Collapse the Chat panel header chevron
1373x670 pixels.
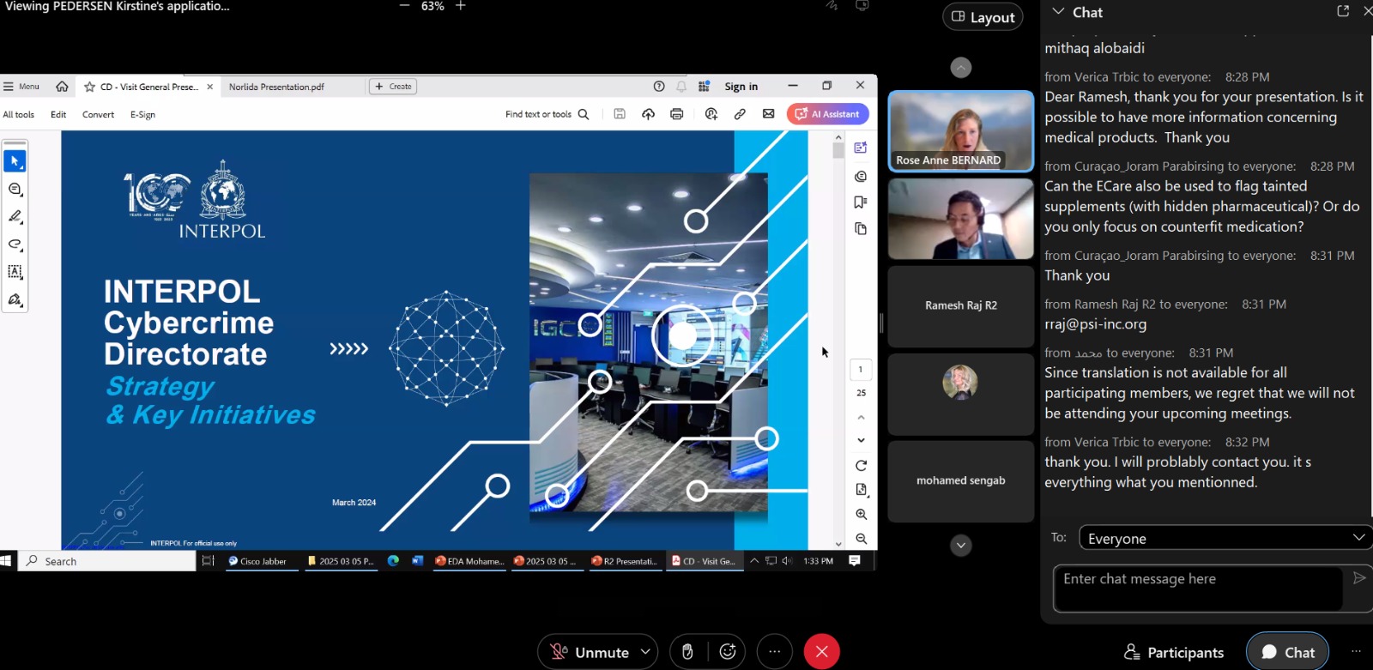pyautogui.click(x=1058, y=12)
